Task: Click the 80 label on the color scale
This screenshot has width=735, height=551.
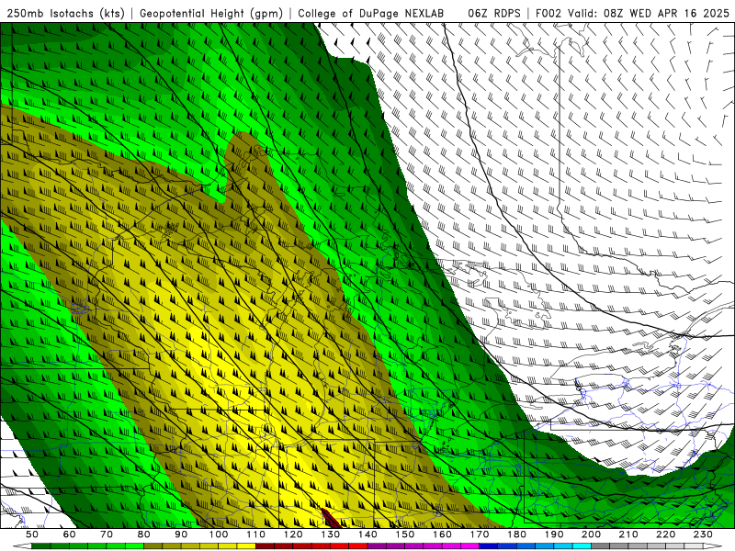Action: pos(144,534)
